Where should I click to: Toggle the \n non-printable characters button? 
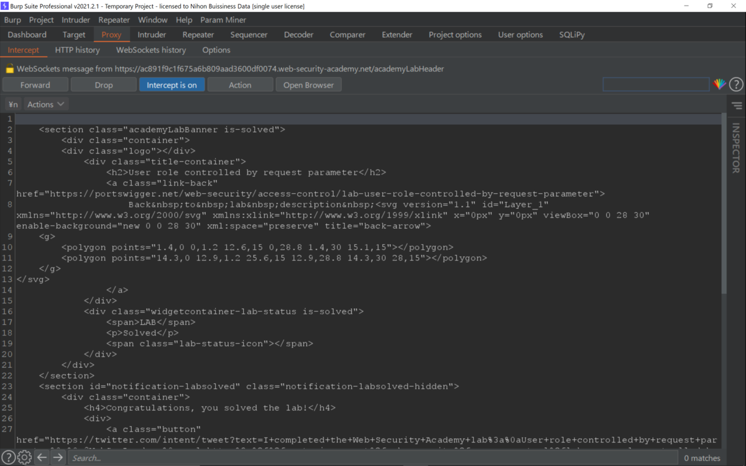pyautogui.click(x=13, y=104)
